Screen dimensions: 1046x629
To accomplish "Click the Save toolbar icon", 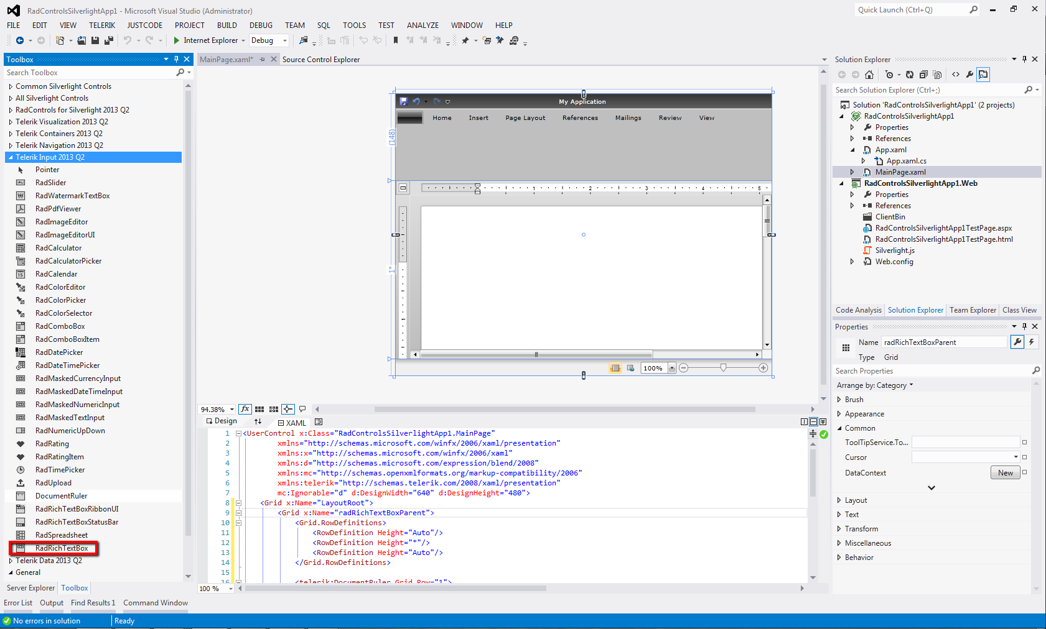I will point(95,40).
